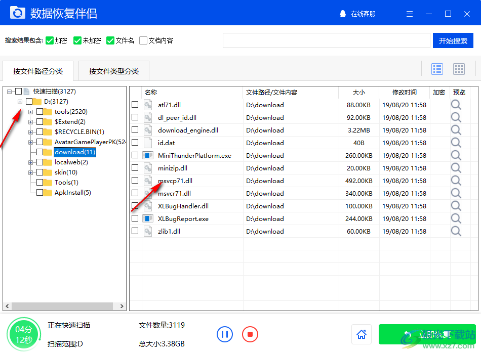Image resolution: width=481 pixels, height=354 pixels.
Task: Expand the skin(10) folder node
Action: (31, 172)
